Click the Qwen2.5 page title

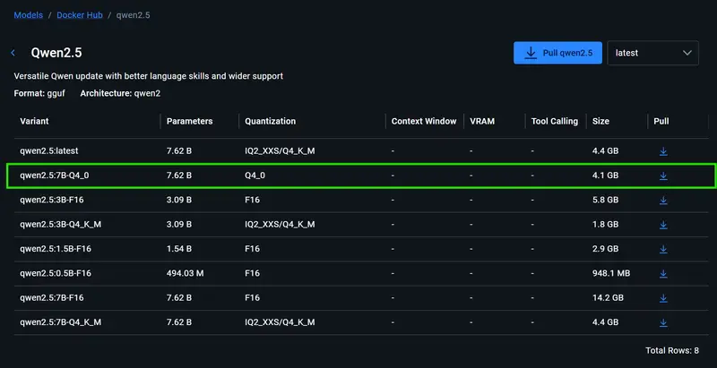click(56, 53)
